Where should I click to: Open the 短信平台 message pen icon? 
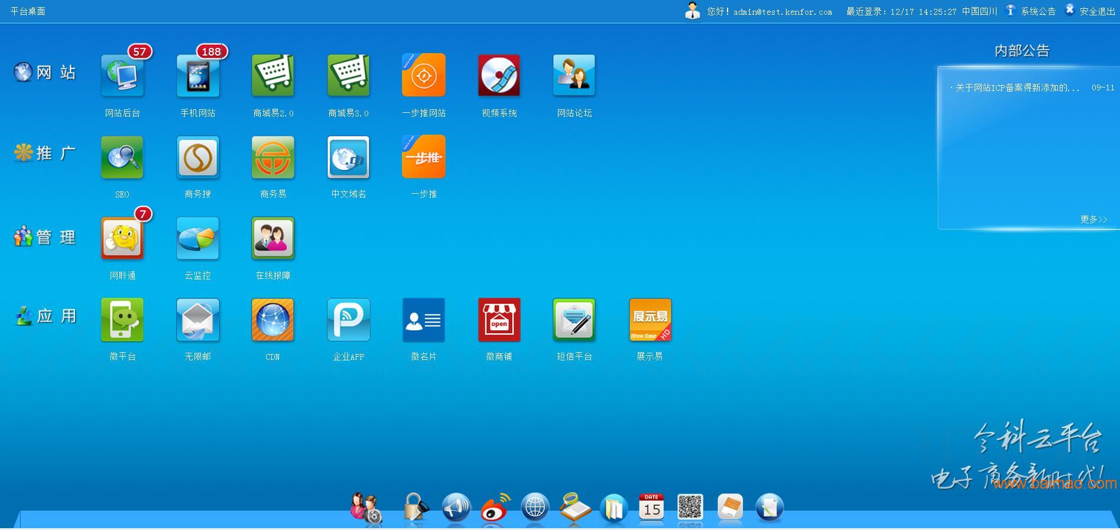pos(574,320)
